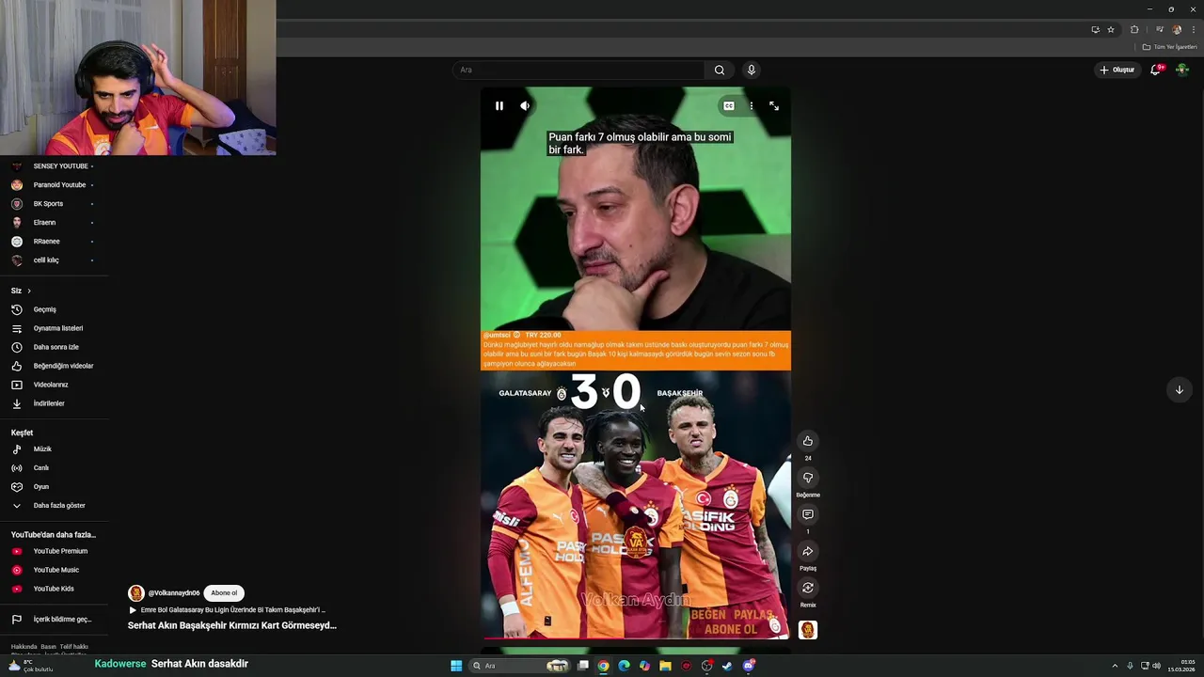
Task: Install the page as app icon
Action: (1095, 29)
